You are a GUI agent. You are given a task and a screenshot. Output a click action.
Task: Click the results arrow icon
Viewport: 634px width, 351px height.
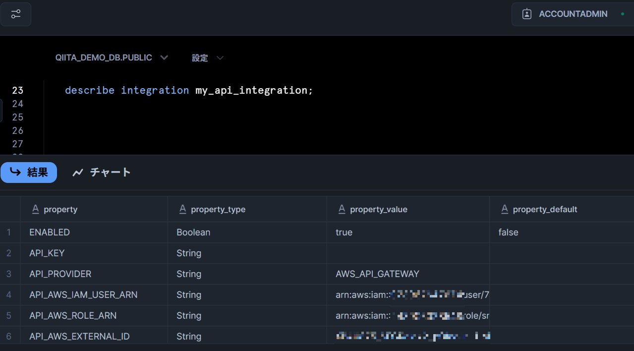[x=15, y=173]
